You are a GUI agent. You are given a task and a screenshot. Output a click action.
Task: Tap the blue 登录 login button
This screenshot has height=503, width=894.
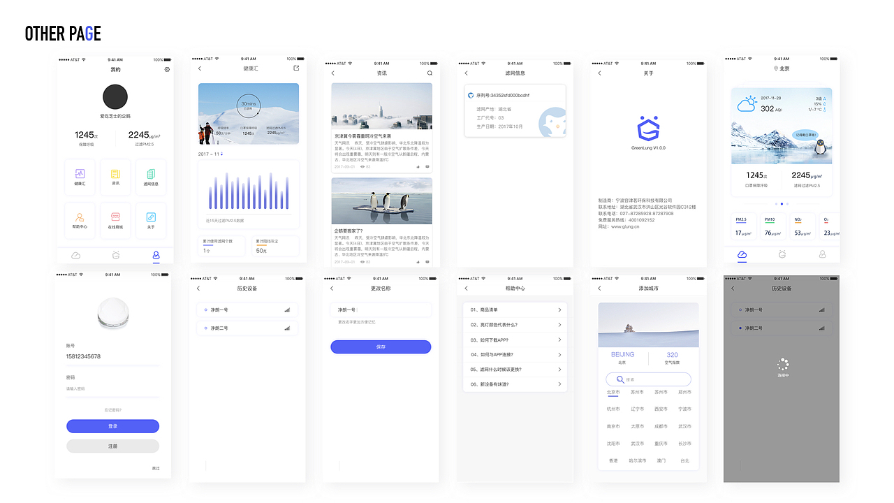112,426
